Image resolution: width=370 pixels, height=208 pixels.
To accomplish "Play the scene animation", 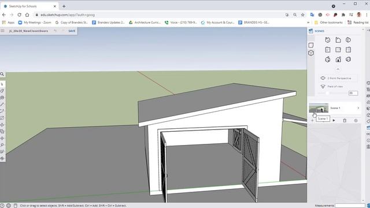I will coord(334,121).
